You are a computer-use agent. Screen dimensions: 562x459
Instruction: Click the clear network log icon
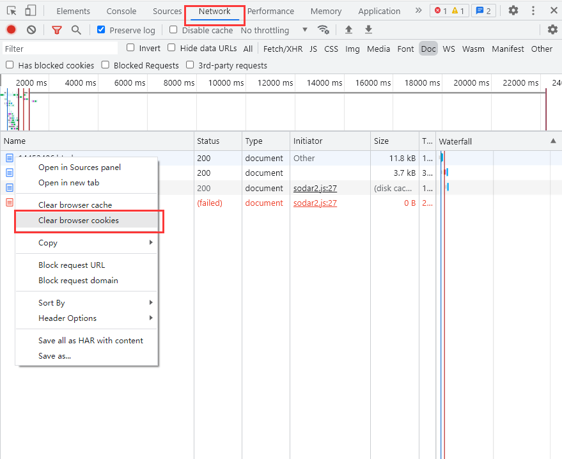click(31, 30)
